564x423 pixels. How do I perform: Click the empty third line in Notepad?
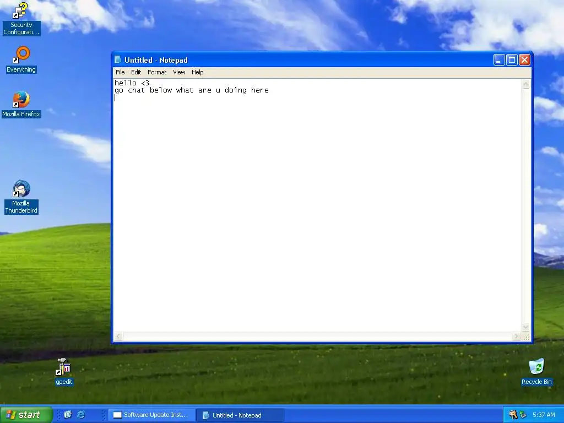click(317, 98)
